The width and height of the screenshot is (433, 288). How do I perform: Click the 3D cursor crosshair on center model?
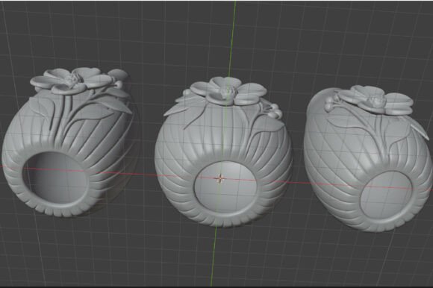coord(220,179)
